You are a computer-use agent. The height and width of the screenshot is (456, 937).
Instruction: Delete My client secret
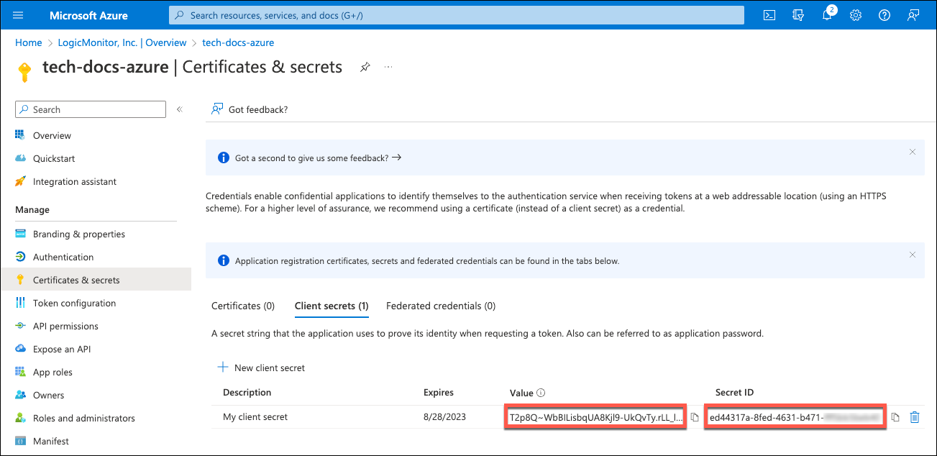tap(914, 417)
